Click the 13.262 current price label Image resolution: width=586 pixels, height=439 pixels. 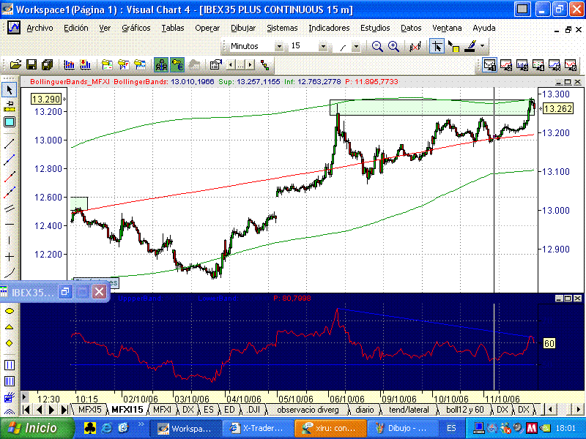point(557,108)
